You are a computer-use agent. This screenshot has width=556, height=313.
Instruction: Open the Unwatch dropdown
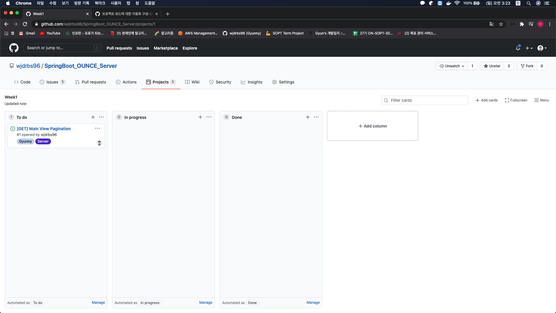[452, 66]
